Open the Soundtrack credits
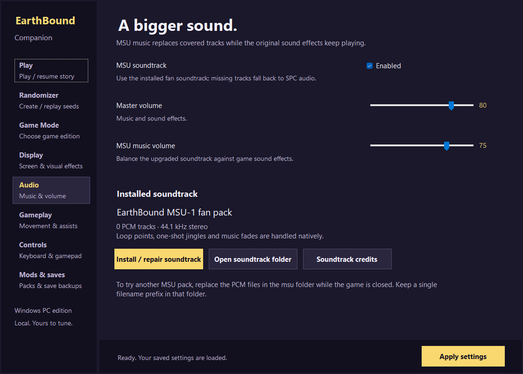Image resolution: width=523 pixels, height=374 pixels. click(347, 259)
